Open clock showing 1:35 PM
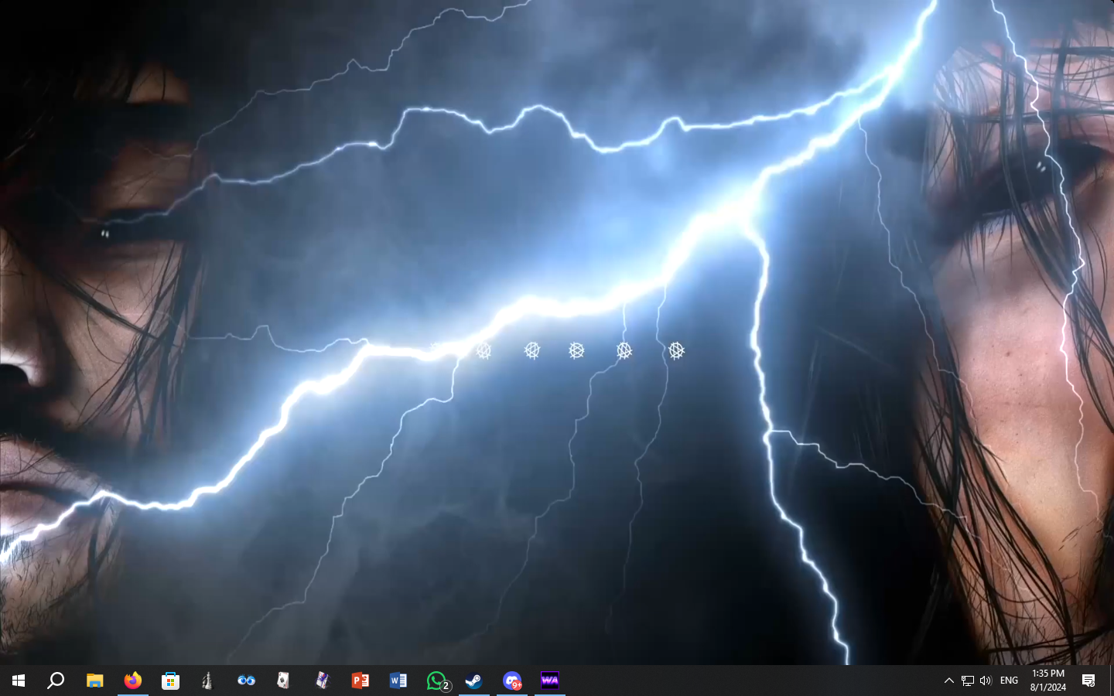The height and width of the screenshot is (696, 1114). pyautogui.click(x=1048, y=681)
